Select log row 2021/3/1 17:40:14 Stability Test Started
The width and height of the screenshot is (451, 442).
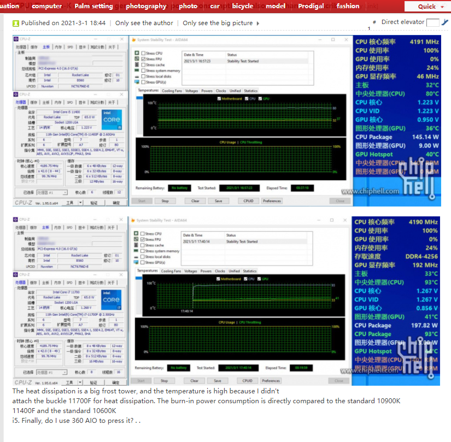pos(245,241)
